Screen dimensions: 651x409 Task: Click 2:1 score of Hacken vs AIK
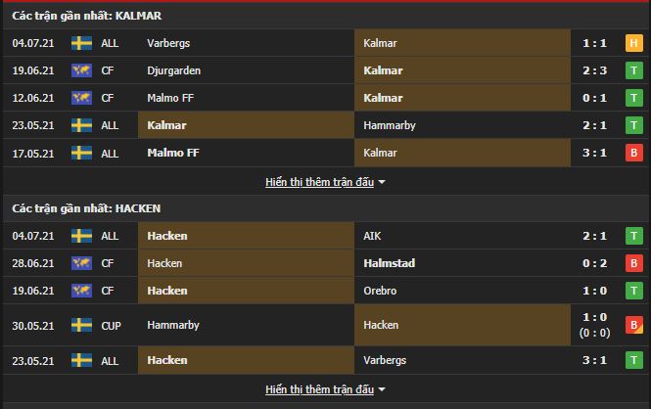coord(594,236)
